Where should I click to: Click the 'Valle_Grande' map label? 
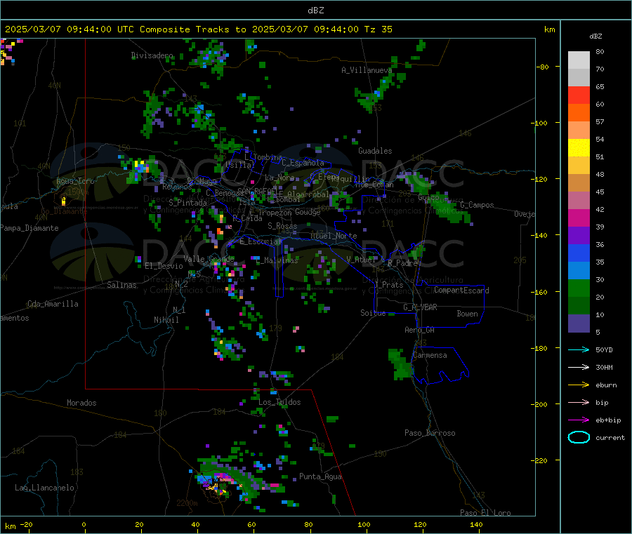point(209,258)
